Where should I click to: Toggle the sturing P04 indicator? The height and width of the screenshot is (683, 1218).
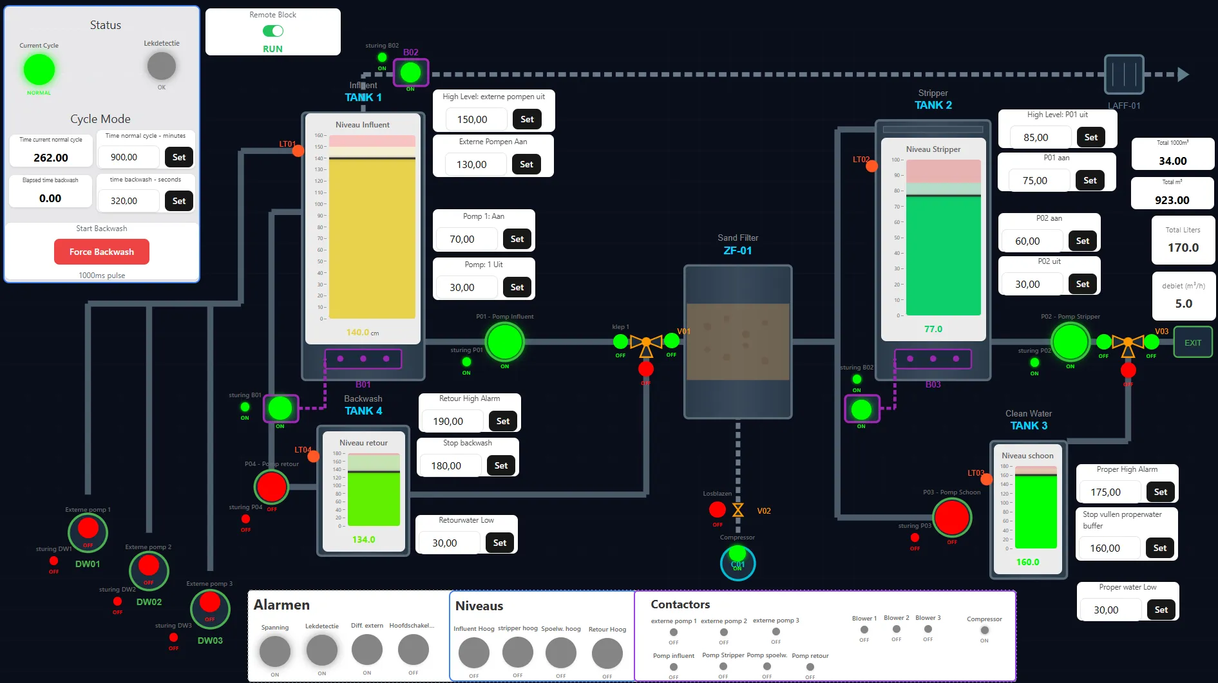click(x=245, y=519)
